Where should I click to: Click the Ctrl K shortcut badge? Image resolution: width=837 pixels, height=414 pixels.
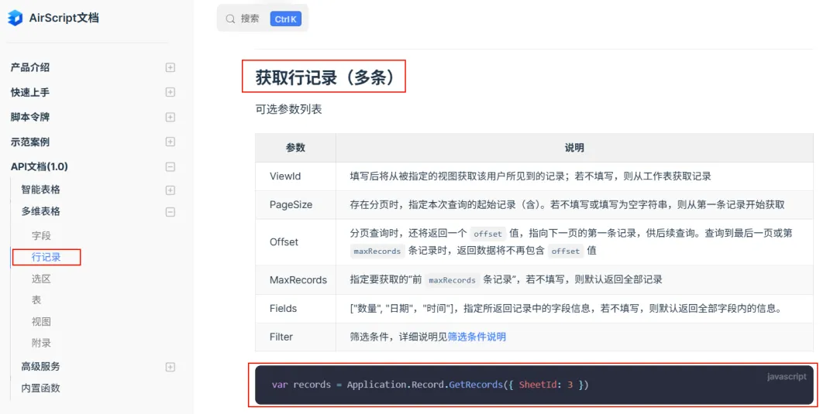tap(285, 19)
